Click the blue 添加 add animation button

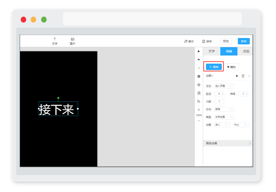point(214,67)
